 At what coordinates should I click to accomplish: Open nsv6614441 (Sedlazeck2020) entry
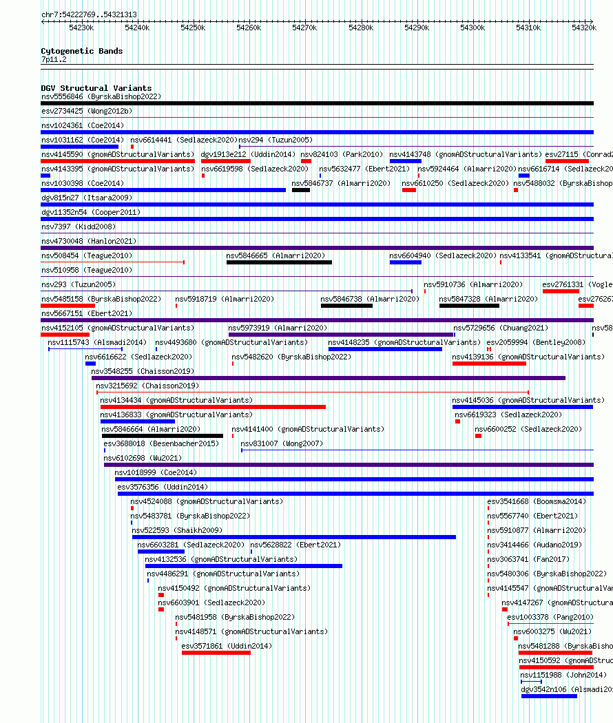click(x=184, y=140)
